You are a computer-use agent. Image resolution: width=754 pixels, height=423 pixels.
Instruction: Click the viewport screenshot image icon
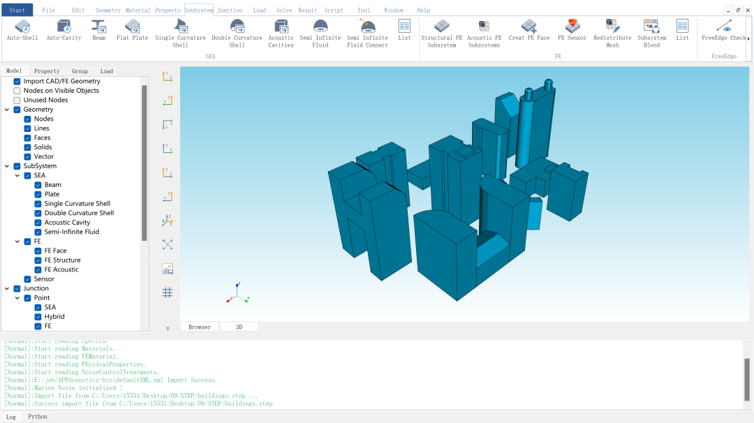coord(168,269)
